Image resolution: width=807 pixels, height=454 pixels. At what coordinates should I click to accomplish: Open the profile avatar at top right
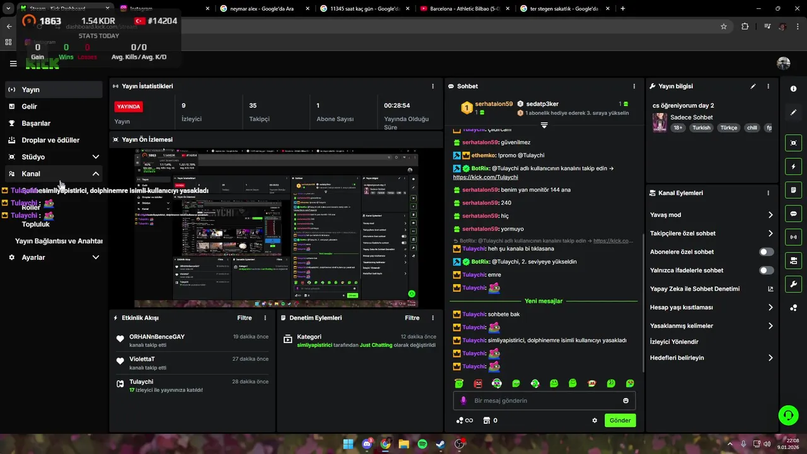[784, 63]
